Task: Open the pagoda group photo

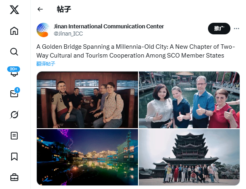Action: (x=189, y=157)
